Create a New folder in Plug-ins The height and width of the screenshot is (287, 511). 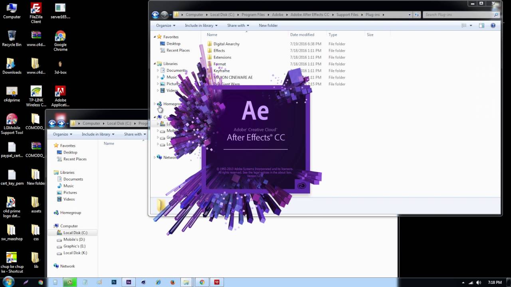coord(268,26)
